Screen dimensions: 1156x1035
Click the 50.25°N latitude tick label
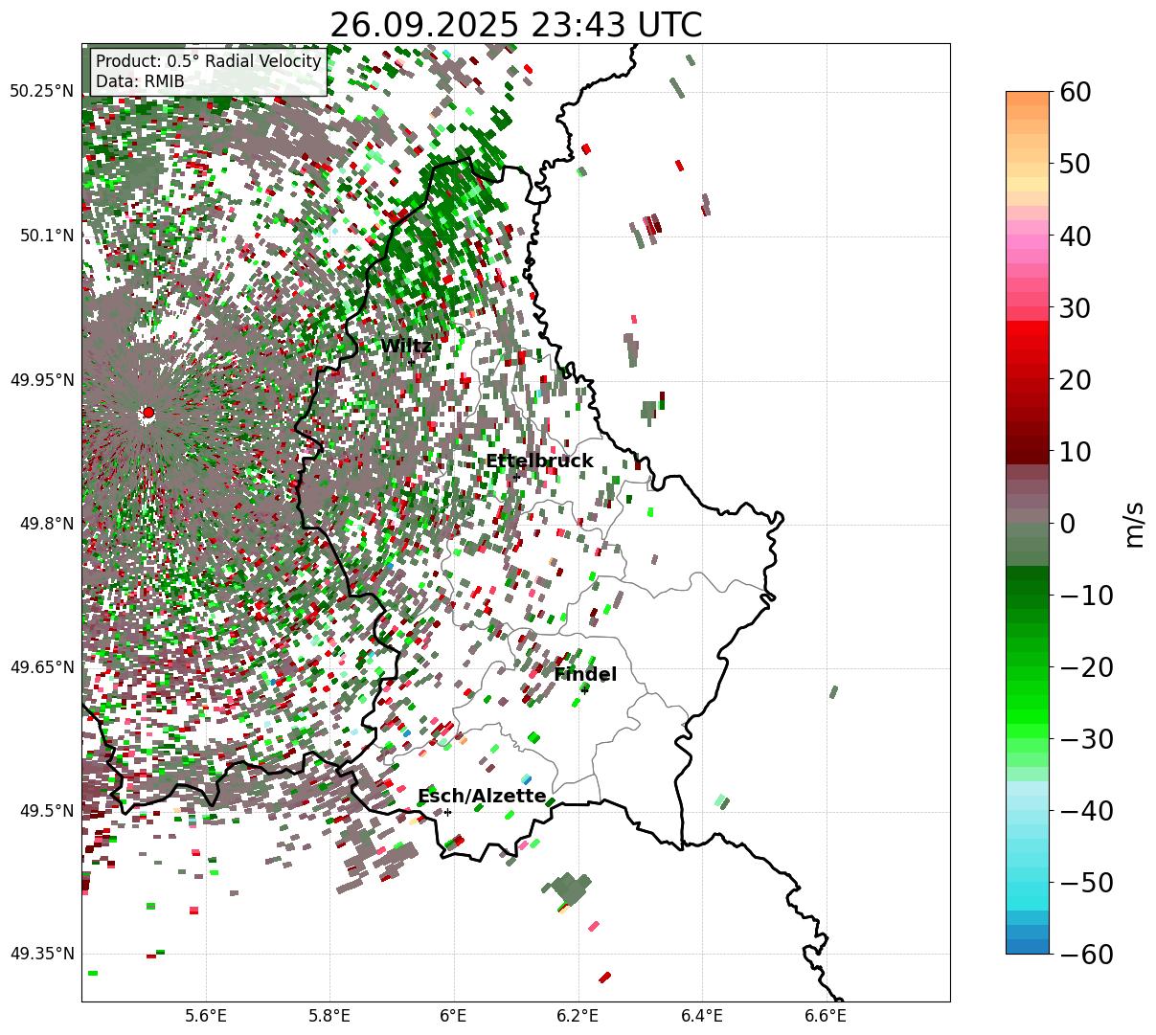41,92
